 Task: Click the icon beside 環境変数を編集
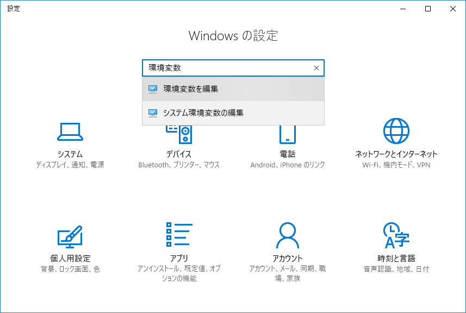click(153, 89)
